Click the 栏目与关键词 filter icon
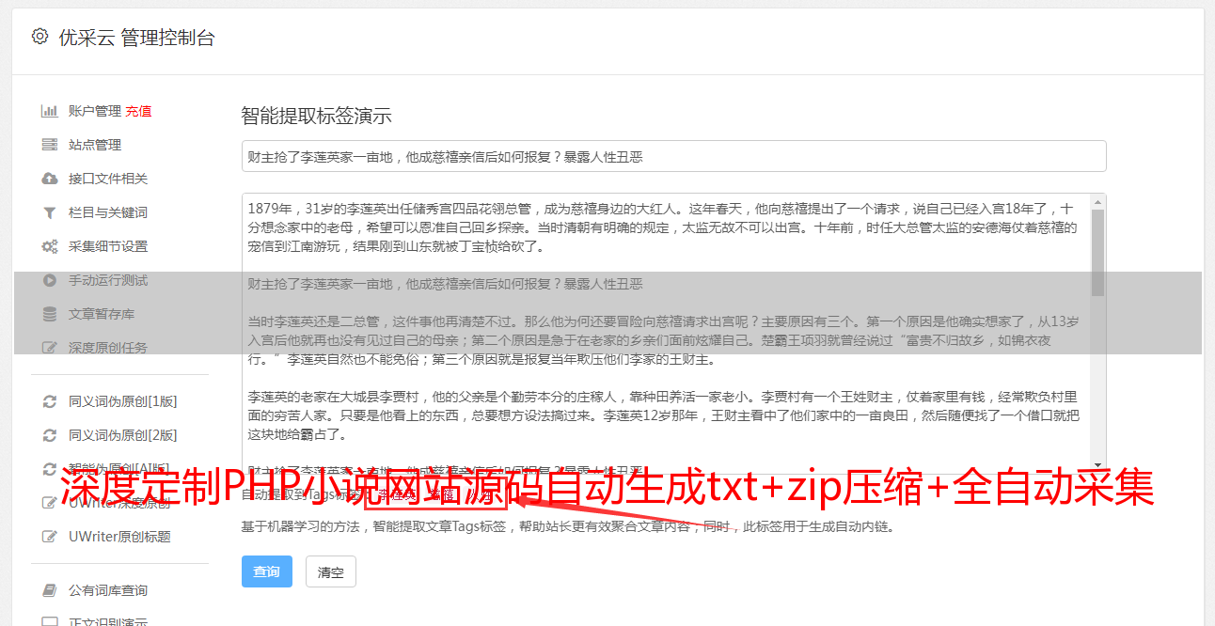 coord(49,212)
